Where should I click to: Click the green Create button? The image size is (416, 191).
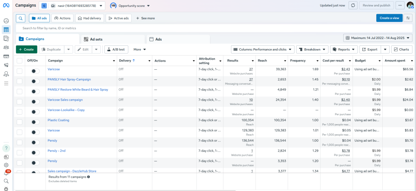(x=26, y=49)
